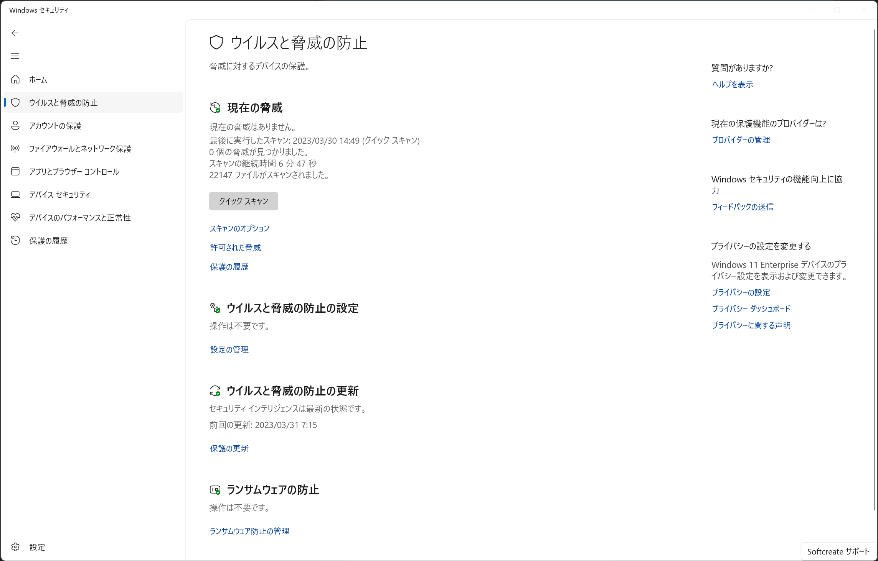
Task: Open 保護の履歴 in sidebar
Action: pyautogui.click(x=93, y=240)
